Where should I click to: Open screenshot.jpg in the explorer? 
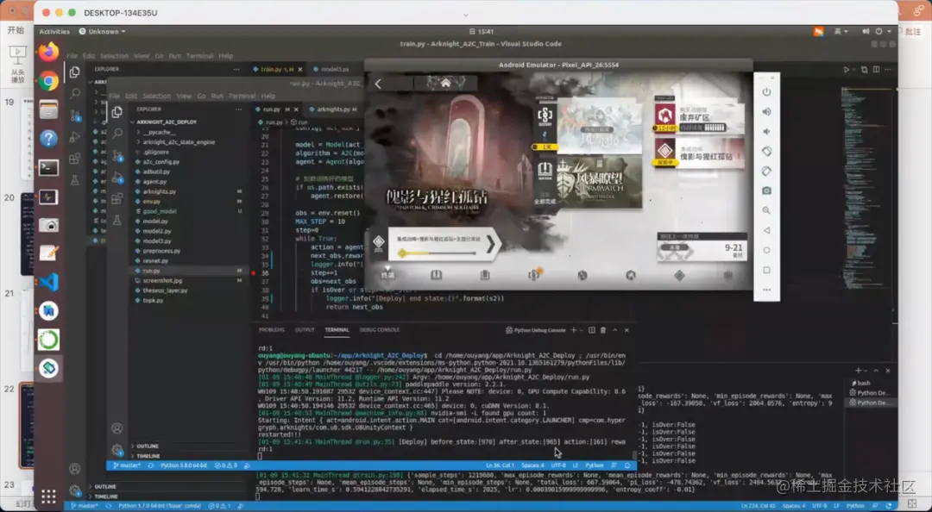point(162,280)
